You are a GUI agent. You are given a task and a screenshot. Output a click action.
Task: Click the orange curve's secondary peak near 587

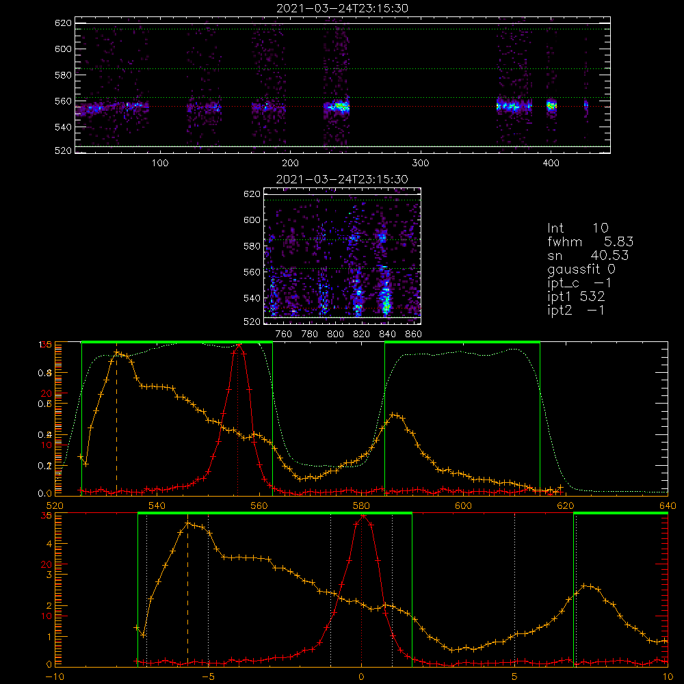click(393, 415)
